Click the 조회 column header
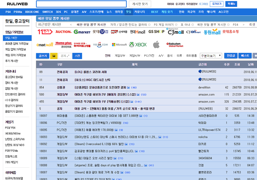 (x=237, y=64)
